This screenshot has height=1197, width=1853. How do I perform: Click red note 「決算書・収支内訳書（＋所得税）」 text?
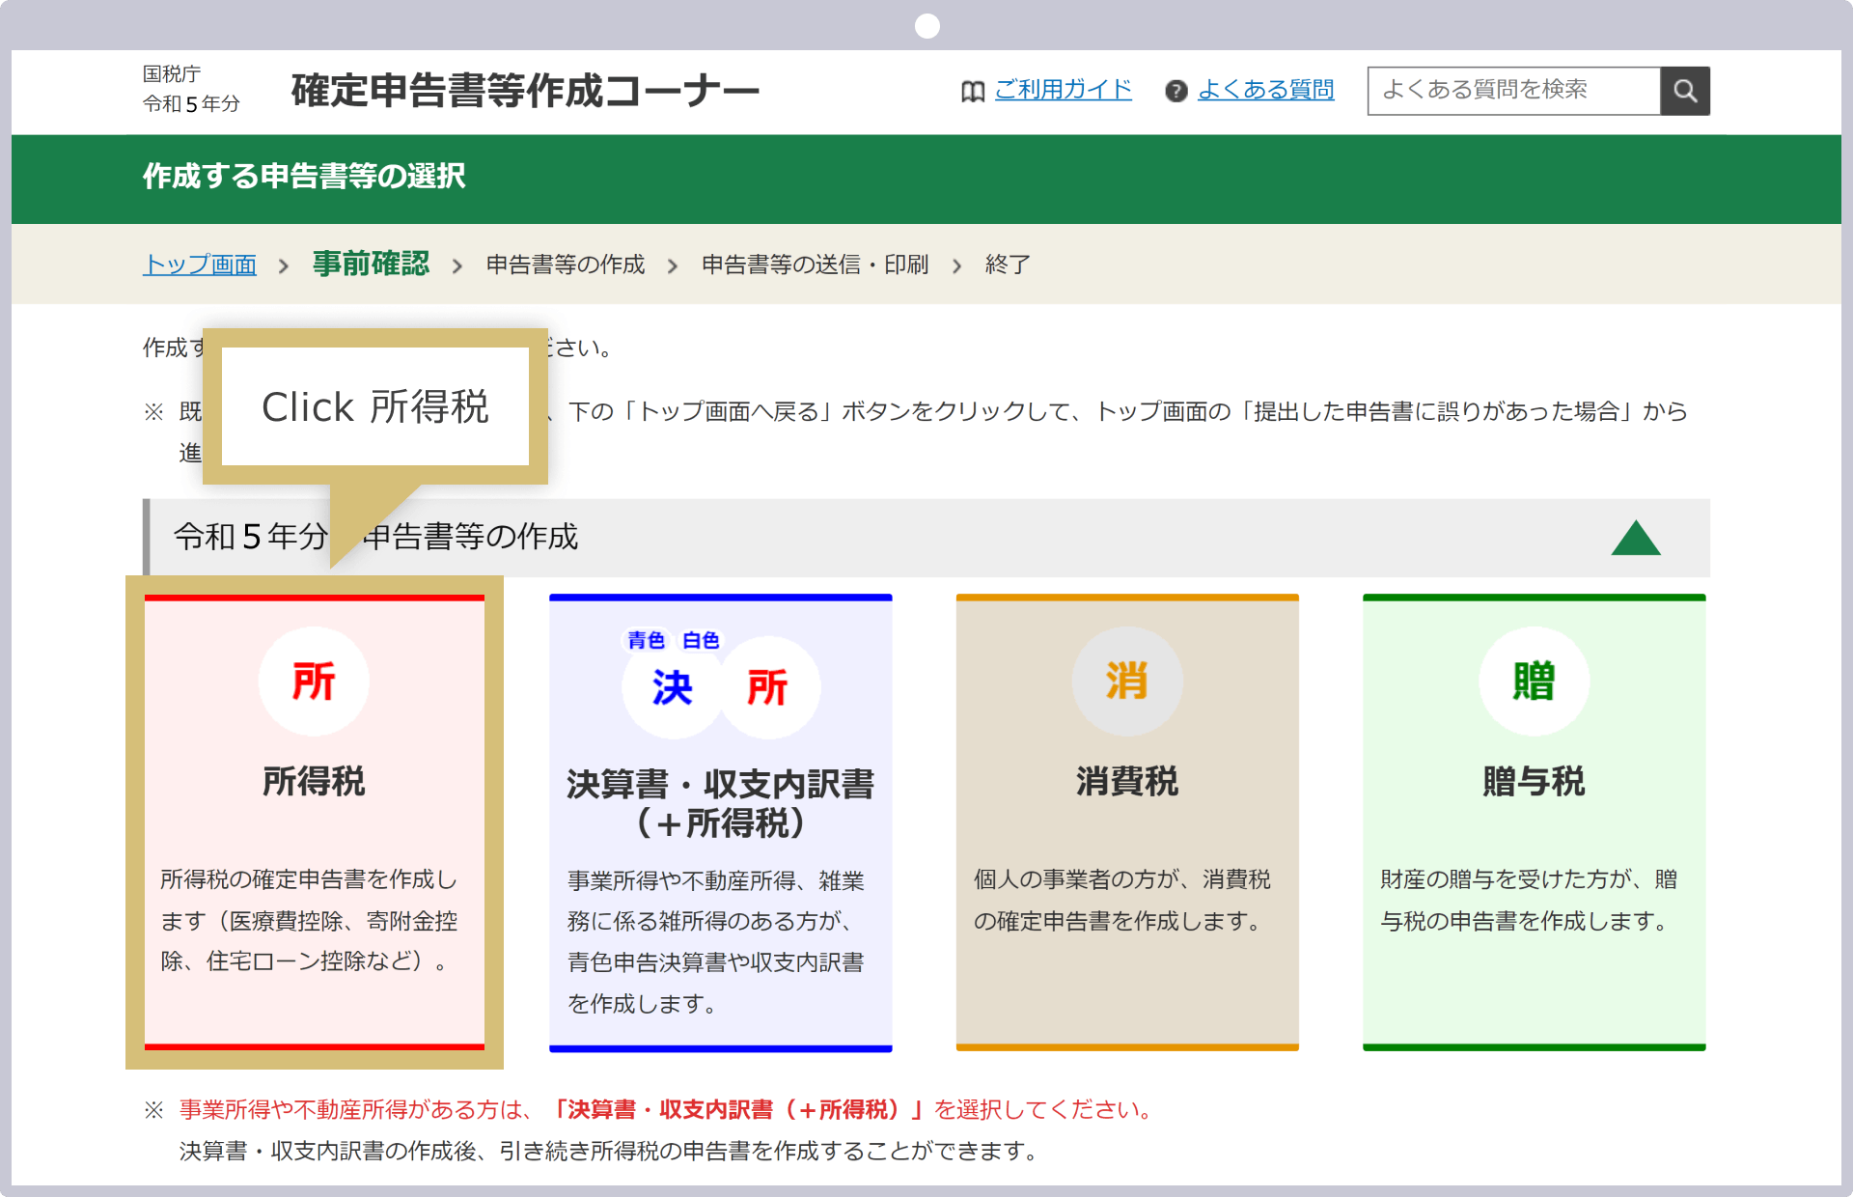coord(737,1110)
